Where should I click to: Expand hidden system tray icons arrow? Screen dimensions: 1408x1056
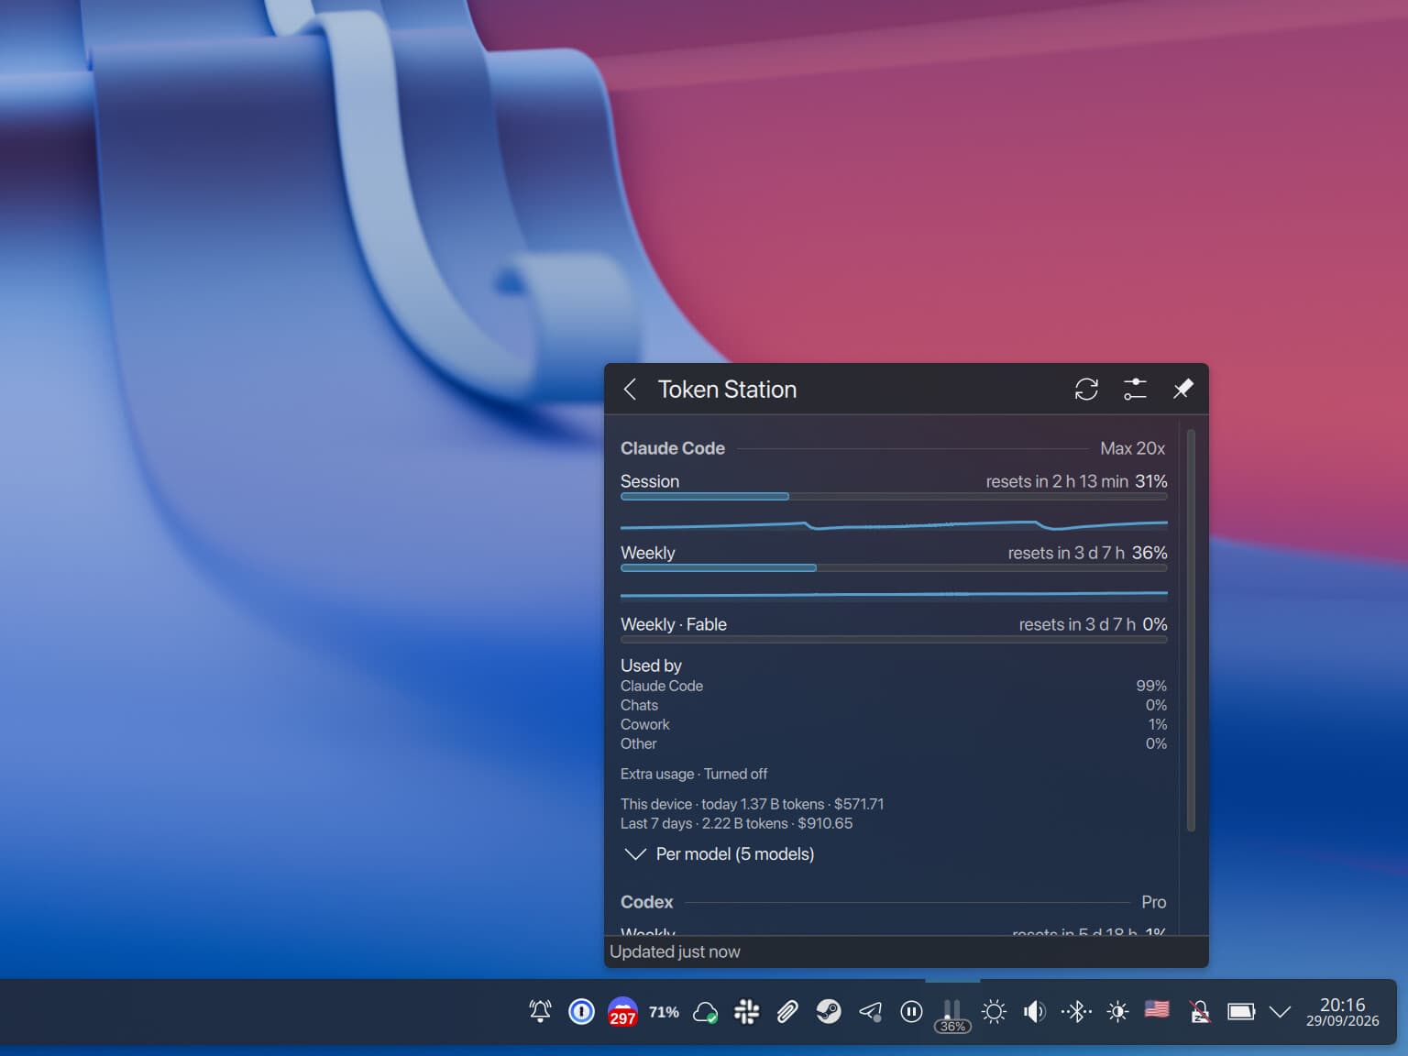(x=1281, y=1012)
